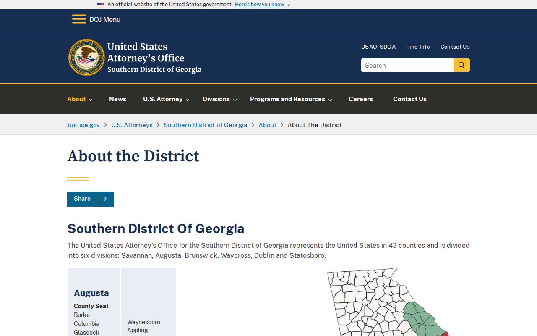The image size is (537, 336).
Task: Click the 'Columbia' county entry
Action: pos(86,324)
